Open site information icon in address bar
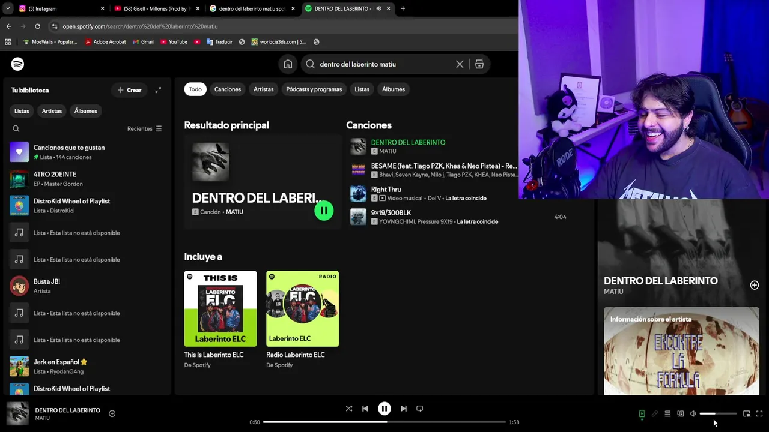This screenshot has width=769, height=432. click(x=55, y=26)
